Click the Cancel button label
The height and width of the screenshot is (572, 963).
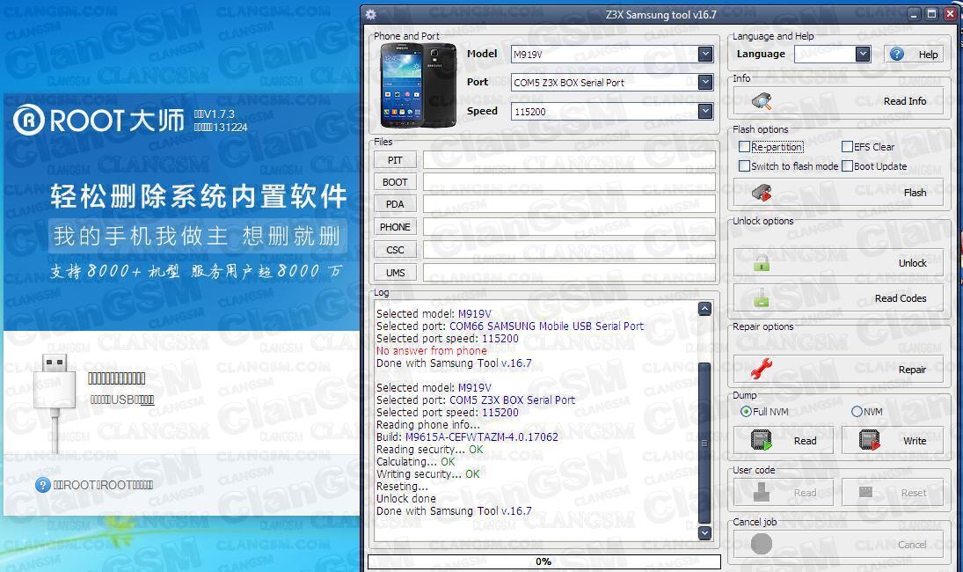(x=912, y=545)
